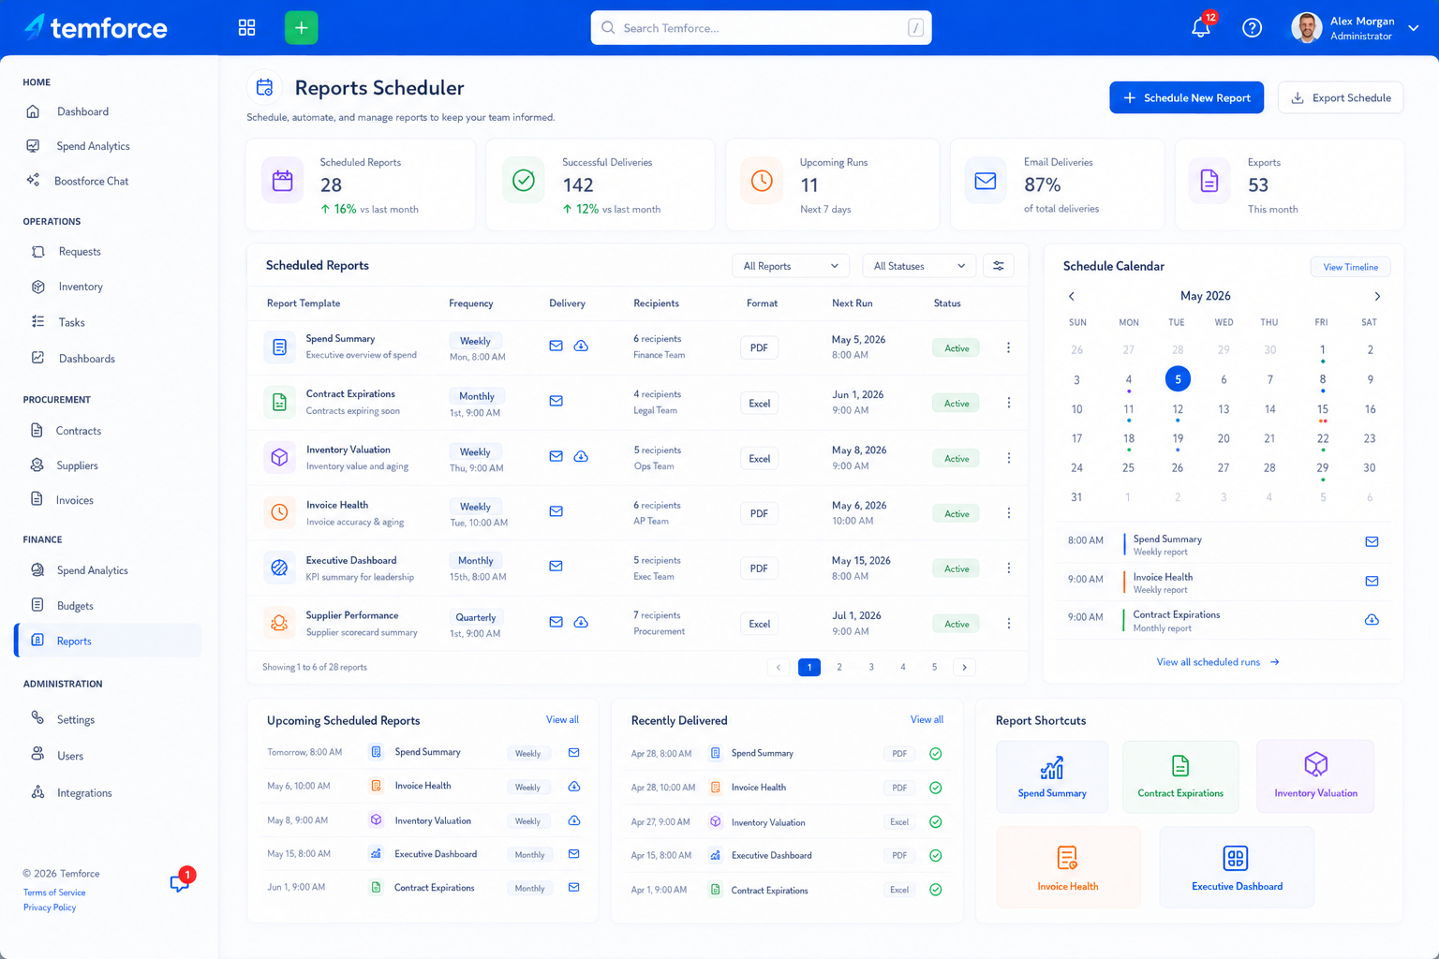Go to next page of reports table
This screenshot has height=959, width=1439.
[x=964, y=667]
